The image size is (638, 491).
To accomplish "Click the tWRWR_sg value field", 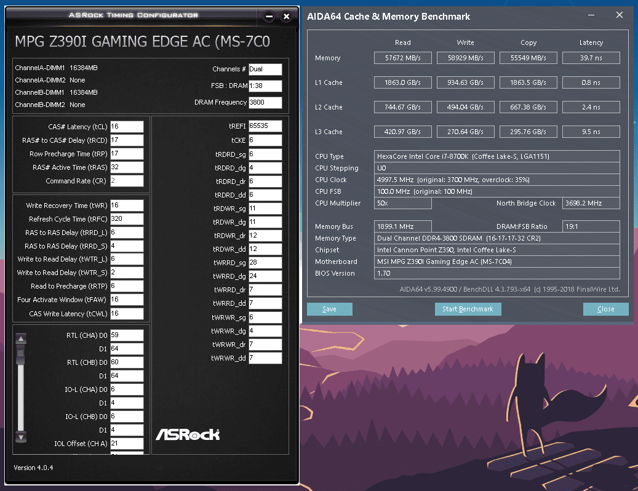I will [265, 317].
